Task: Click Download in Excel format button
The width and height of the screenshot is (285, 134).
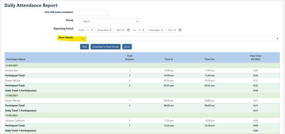Action: [x=106, y=47]
